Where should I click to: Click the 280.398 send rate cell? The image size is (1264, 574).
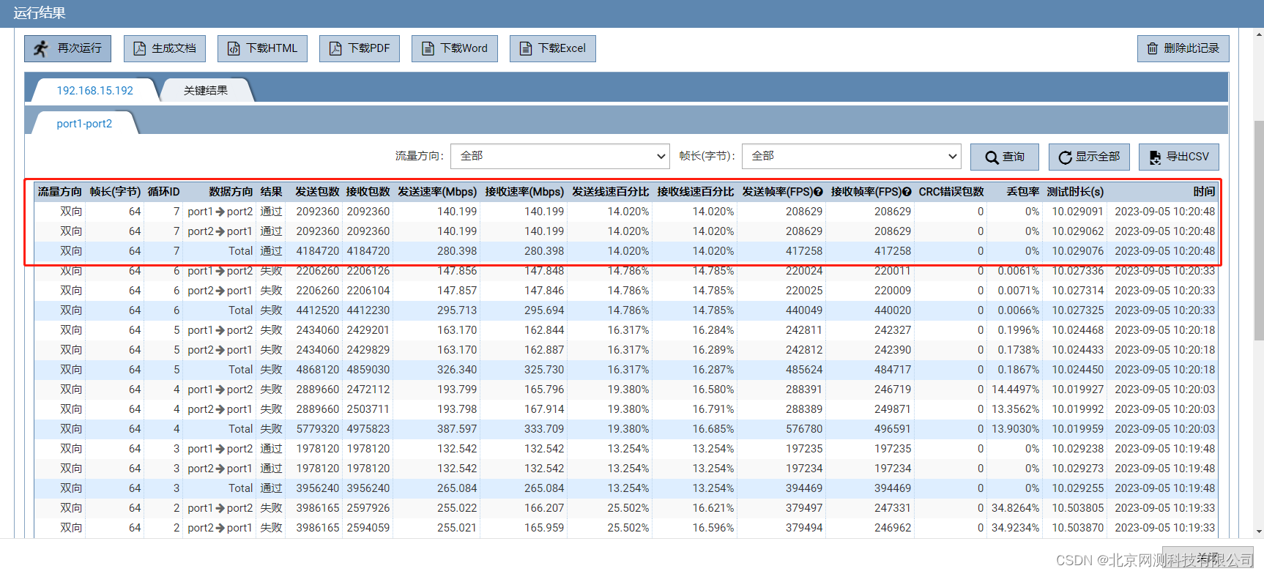point(457,251)
